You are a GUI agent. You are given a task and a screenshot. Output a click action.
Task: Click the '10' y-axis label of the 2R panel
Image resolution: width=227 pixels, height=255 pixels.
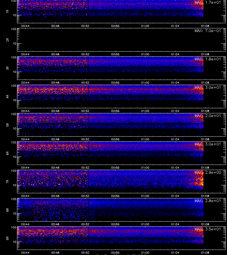[14, 43]
